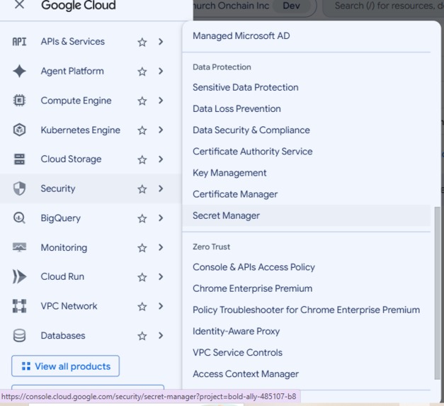The width and height of the screenshot is (444, 406).
Task: Pin Agent Platform with its star
Action: [x=142, y=72]
